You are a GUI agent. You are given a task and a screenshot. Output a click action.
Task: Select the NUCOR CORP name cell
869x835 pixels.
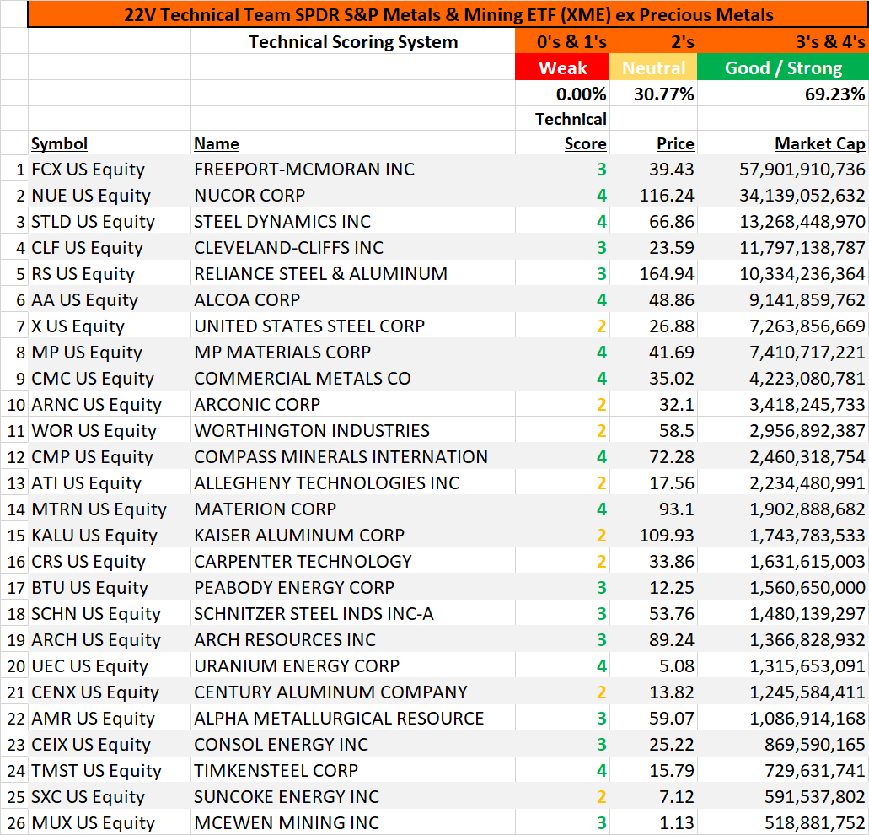click(x=353, y=195)
